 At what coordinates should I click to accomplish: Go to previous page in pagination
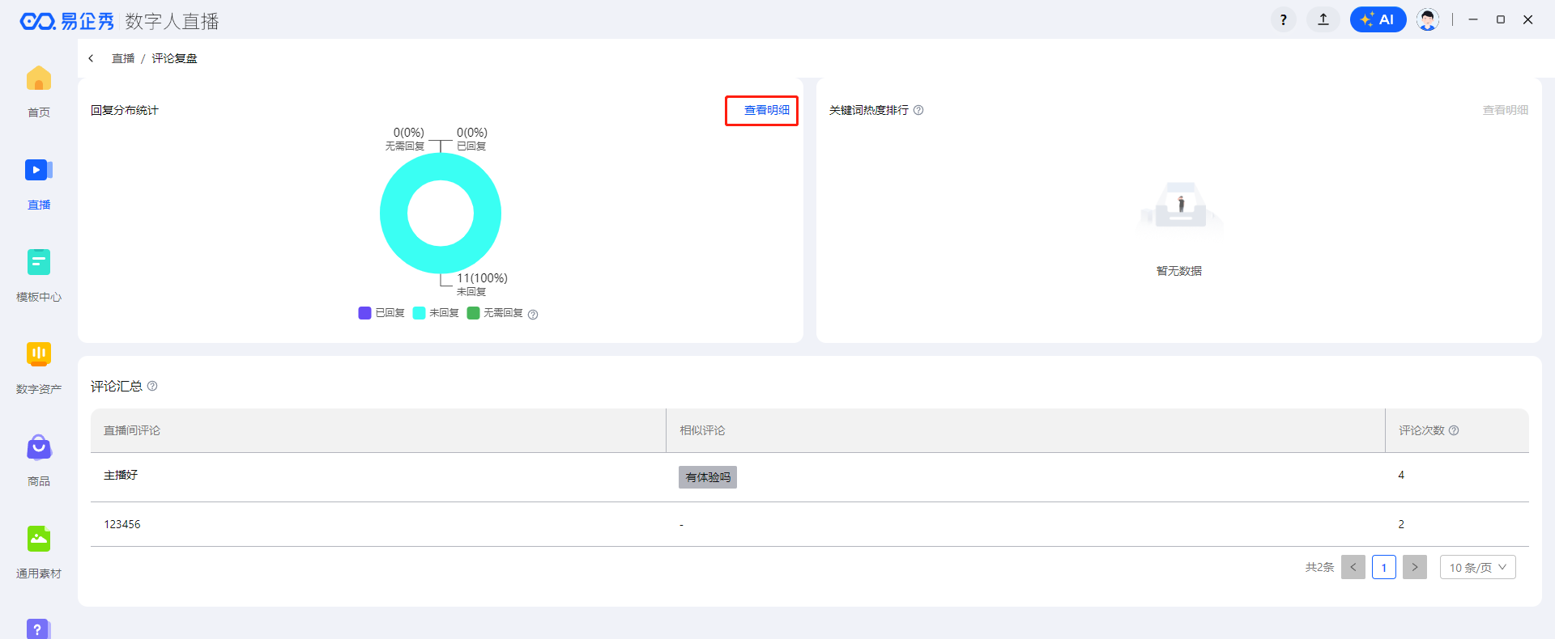point(1353,567)
